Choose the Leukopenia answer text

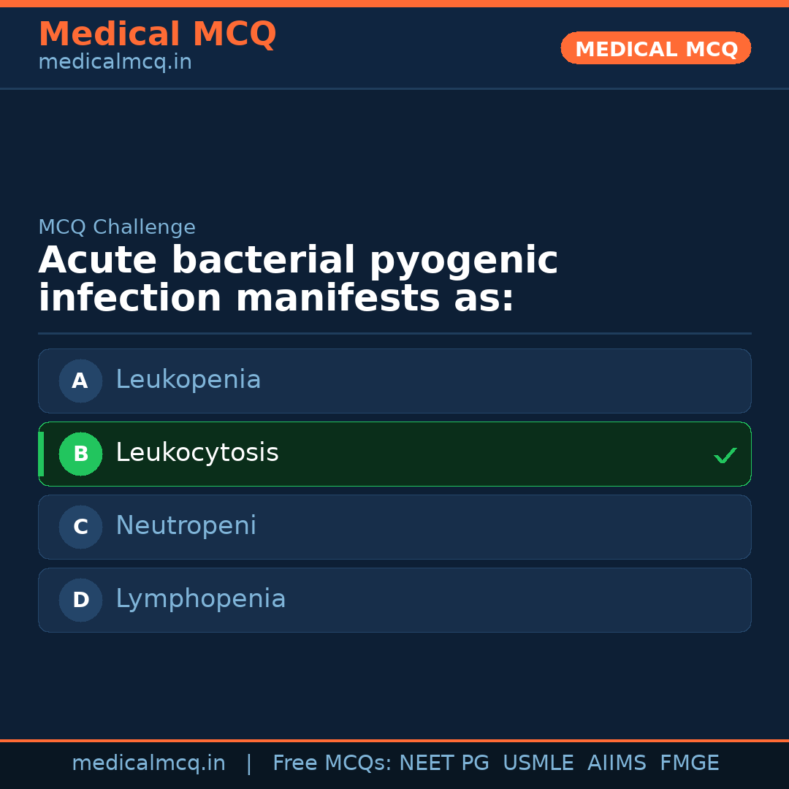(188, 380)
